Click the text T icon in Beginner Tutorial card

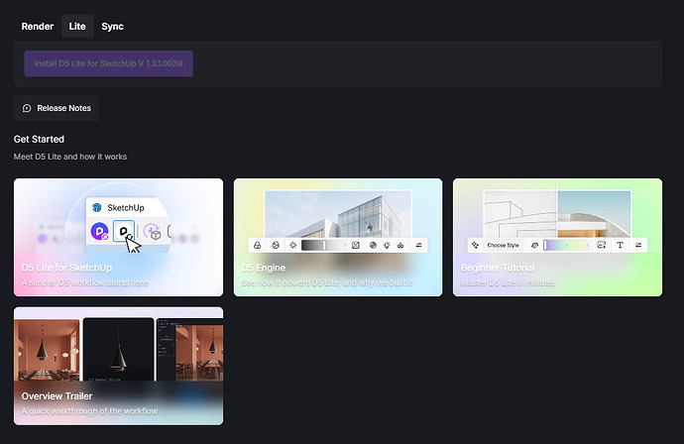pyautogui.click(x=620, y=245)
